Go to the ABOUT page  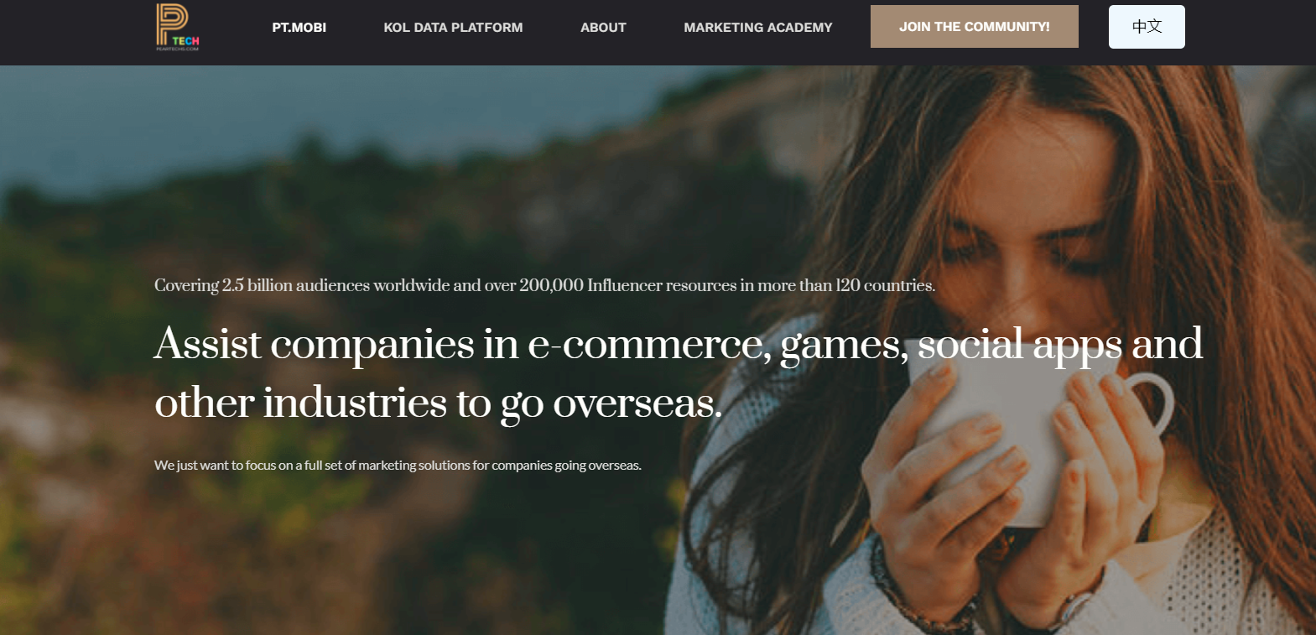pos(603,27)
